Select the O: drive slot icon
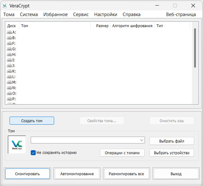Image resolution: width=203 pixels, height=186 pixels. coord(9,93)
